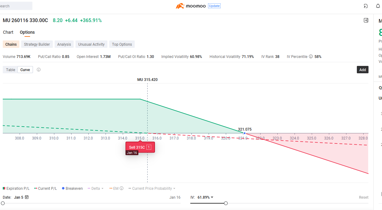
Task: Click the Put/Call Ratio 0.85 value
Action: (x=66, y=56)
